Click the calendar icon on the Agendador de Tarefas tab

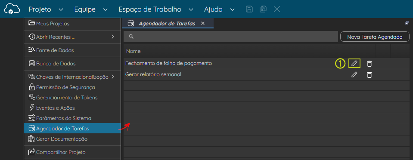(x=131, y=23)
